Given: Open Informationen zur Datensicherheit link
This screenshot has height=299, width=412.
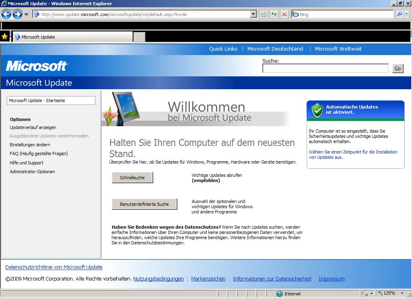Looking at the screenshot, I should click(x=272, y=279).
